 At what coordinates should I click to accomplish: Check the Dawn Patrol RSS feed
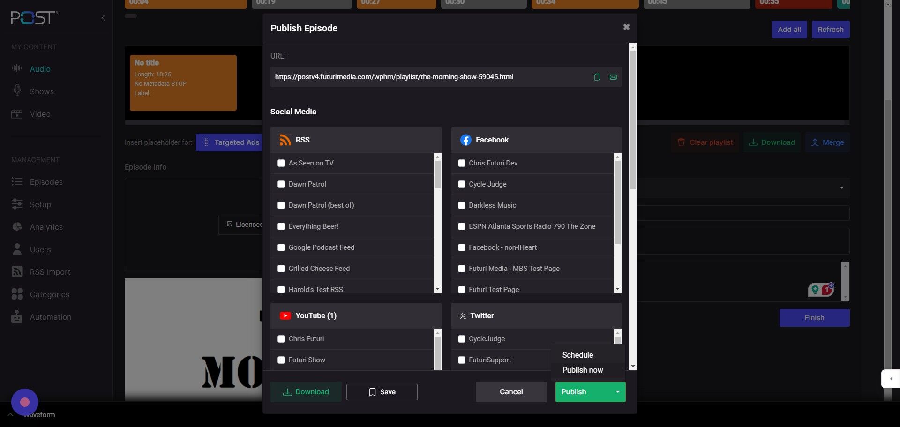tap(281, 184)
